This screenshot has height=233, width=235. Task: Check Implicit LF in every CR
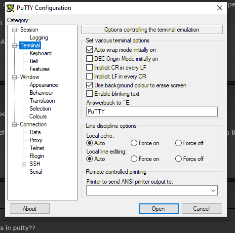(89, 77)
